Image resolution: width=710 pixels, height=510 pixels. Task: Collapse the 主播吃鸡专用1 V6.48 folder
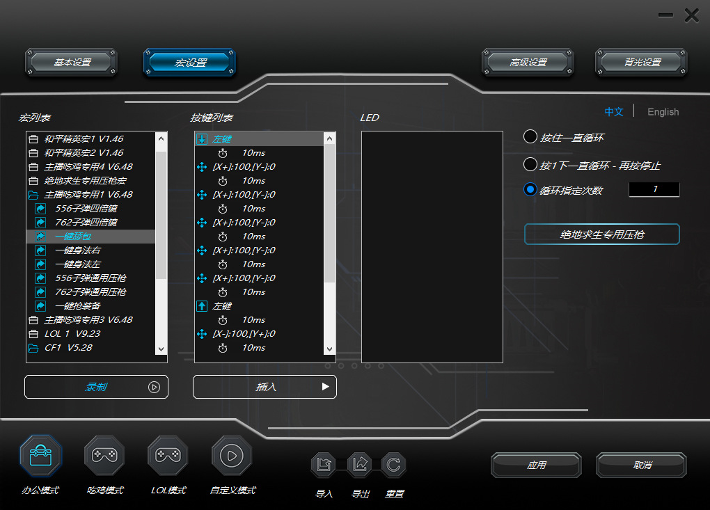point(33,195)
